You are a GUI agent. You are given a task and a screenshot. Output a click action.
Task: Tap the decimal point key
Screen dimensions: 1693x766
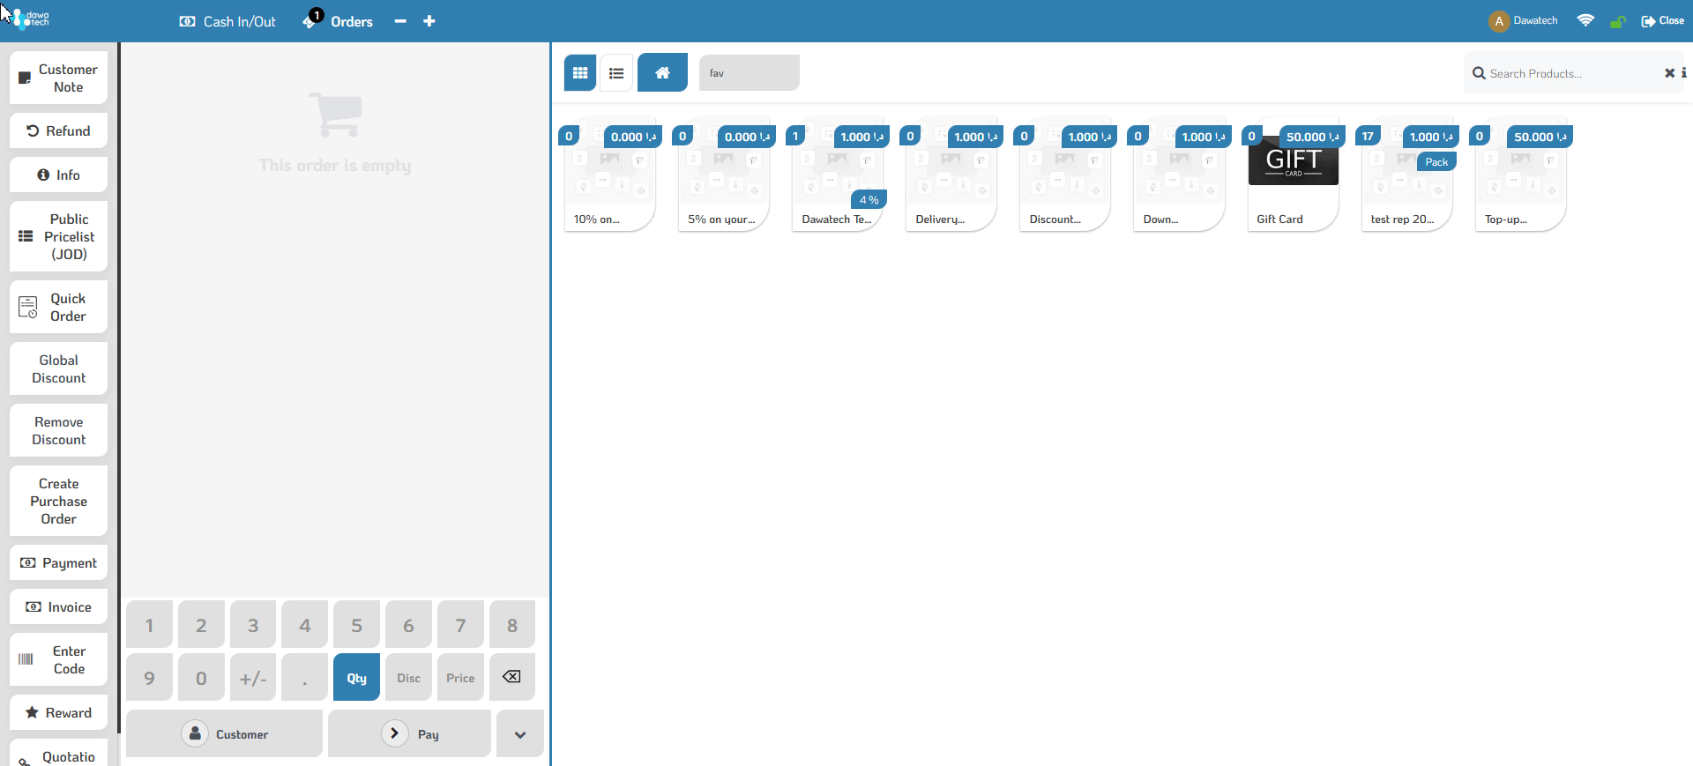[x=305, y=677]
